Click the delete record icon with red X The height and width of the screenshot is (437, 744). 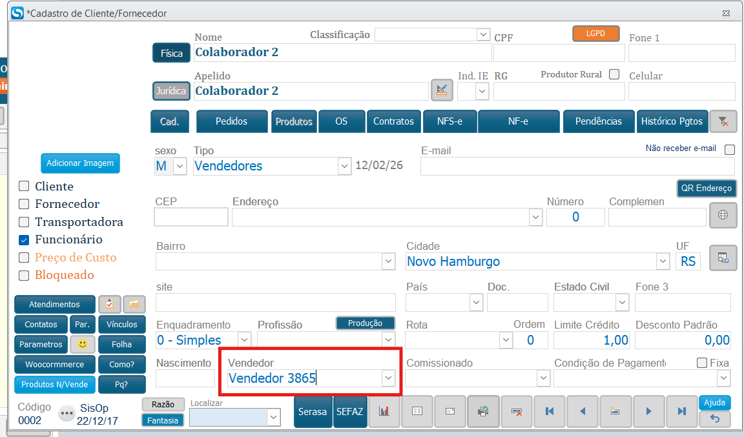coord(516,411)
